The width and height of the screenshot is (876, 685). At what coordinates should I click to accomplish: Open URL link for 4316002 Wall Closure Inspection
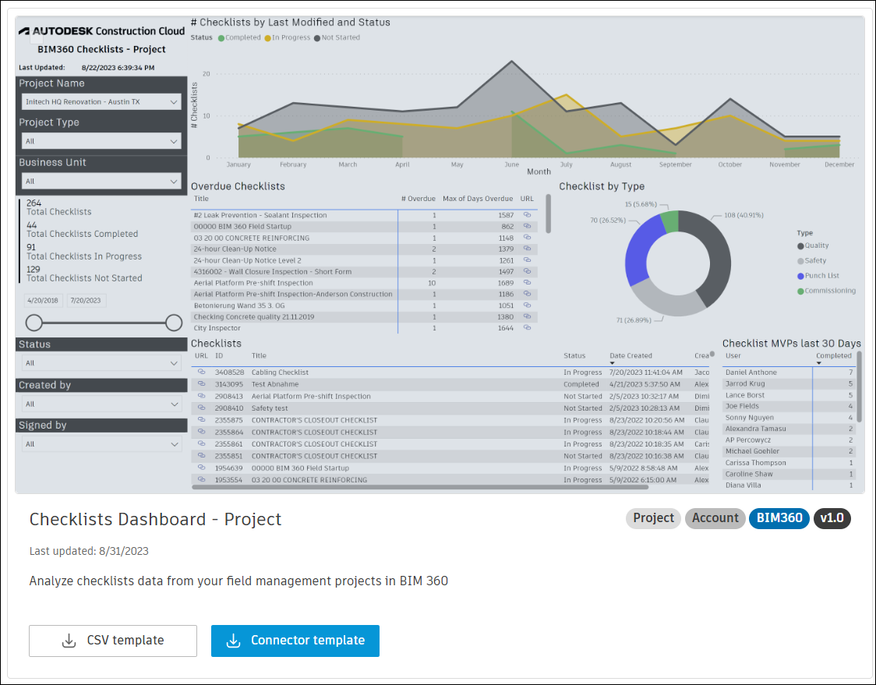(x=527, y=271)
